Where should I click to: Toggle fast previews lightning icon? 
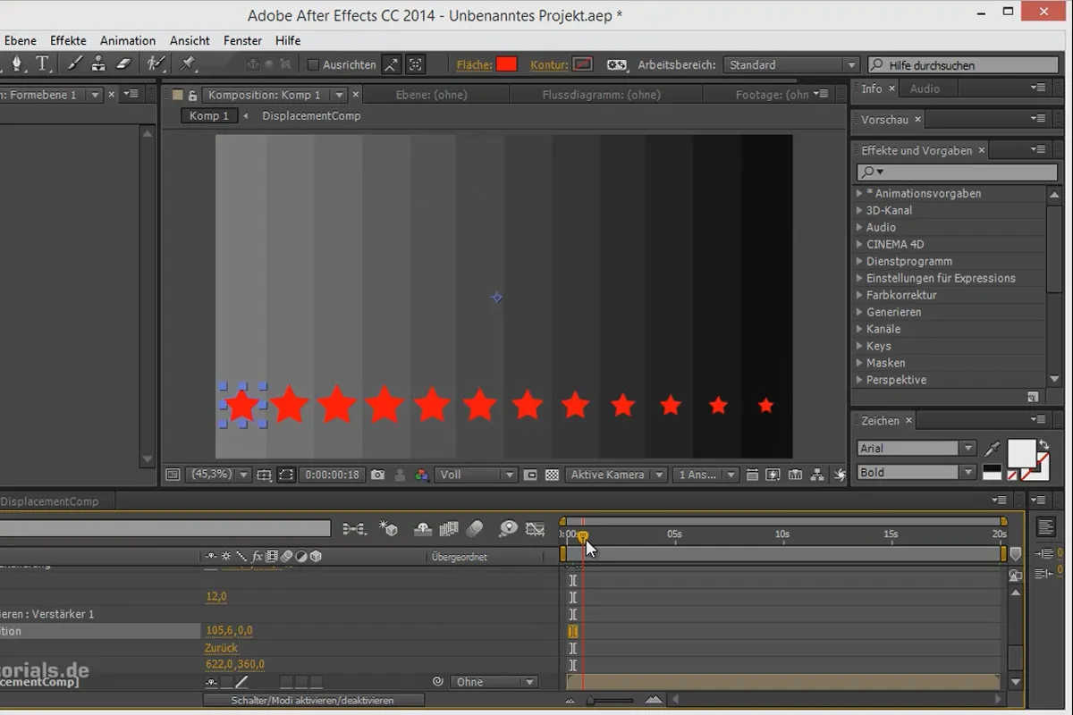pyautogui.click(x=773, y=475)
